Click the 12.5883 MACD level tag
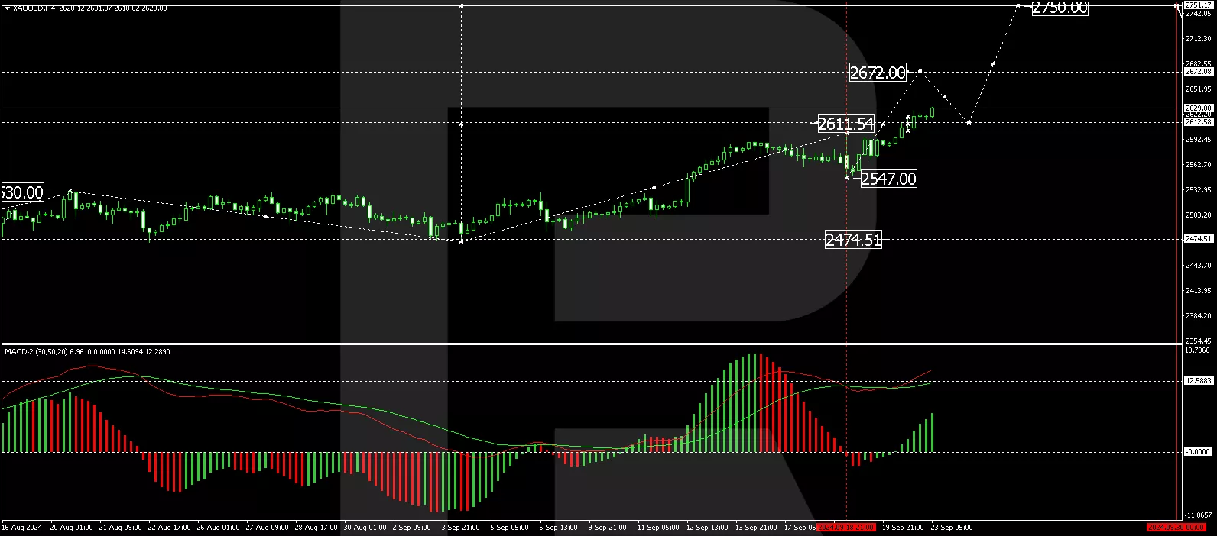The width and height of the screenshot is (1217, 536). [1198, 381]
